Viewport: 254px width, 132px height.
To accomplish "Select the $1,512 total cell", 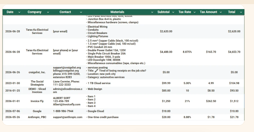I will click(x=234, y=101).
